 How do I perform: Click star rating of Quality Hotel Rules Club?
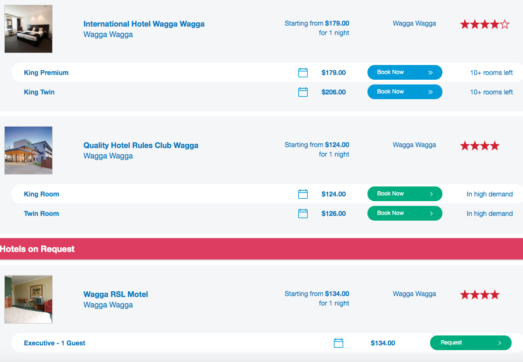480,146
